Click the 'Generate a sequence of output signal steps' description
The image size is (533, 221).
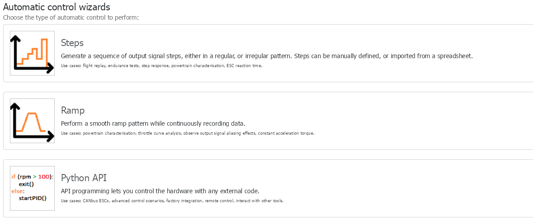266,56
